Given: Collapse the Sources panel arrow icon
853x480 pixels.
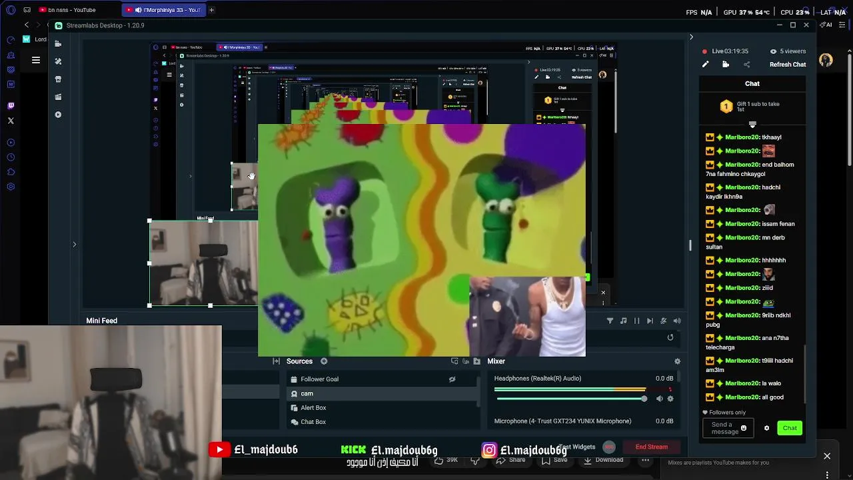Looking at the screenshot, I should coord(276,361).
